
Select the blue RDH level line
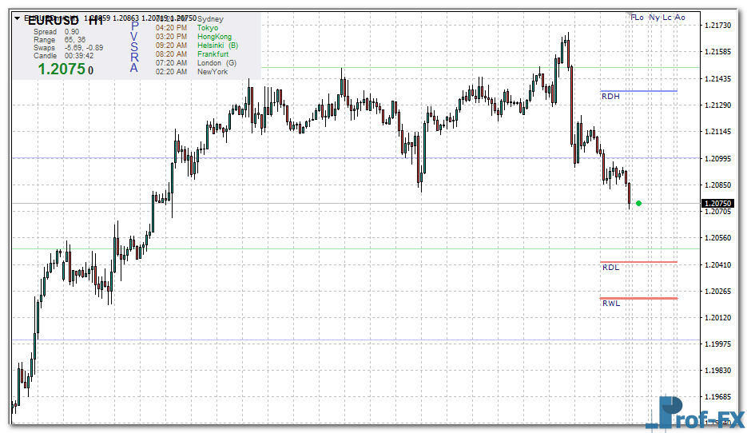pyautogui.click(x=638, y=91)
